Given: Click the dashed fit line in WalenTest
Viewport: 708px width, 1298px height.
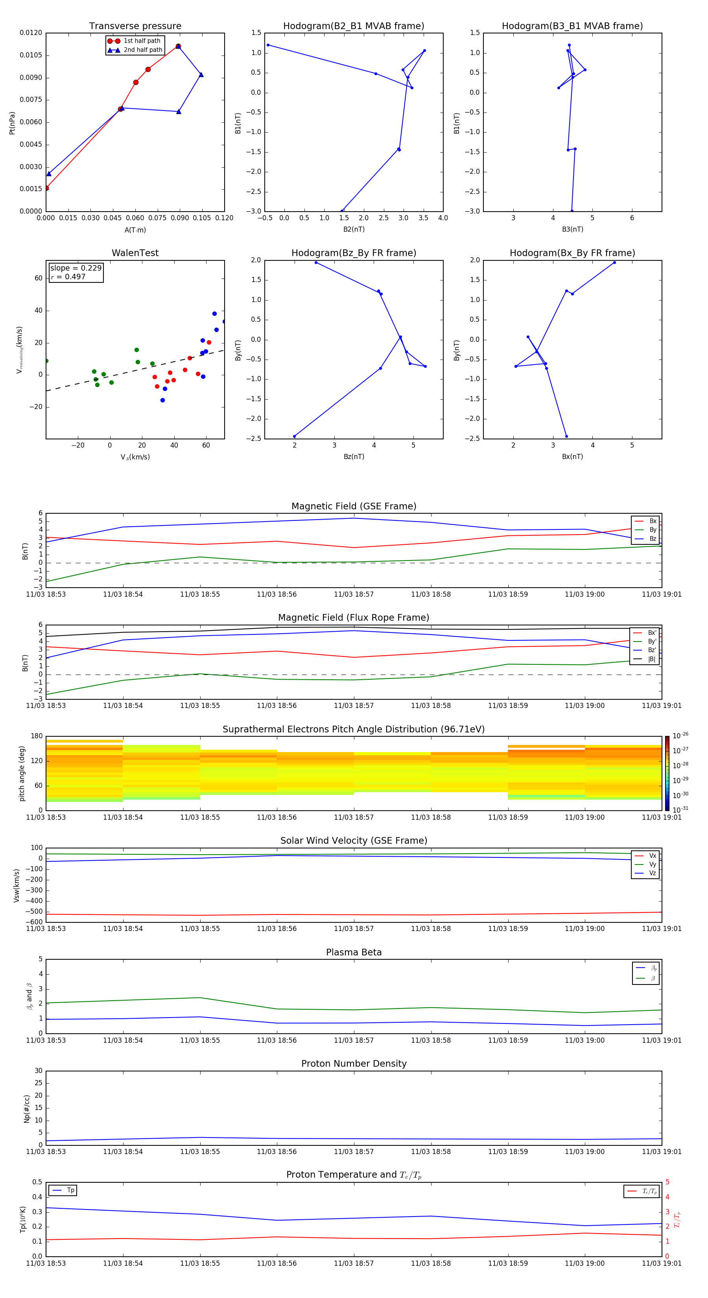Looking at the screenshot, I should pos(135,371).
